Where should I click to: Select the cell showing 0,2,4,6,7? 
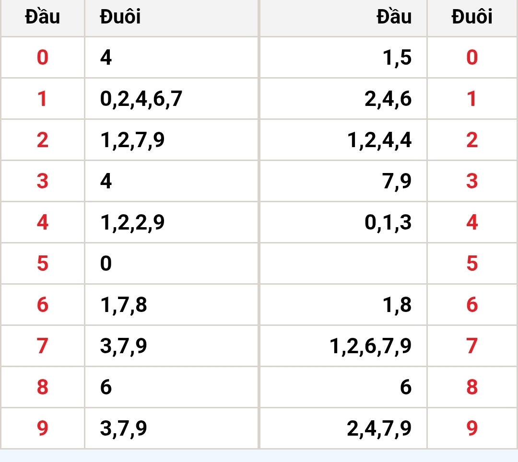pyautogui.click(x=171, y=99)
